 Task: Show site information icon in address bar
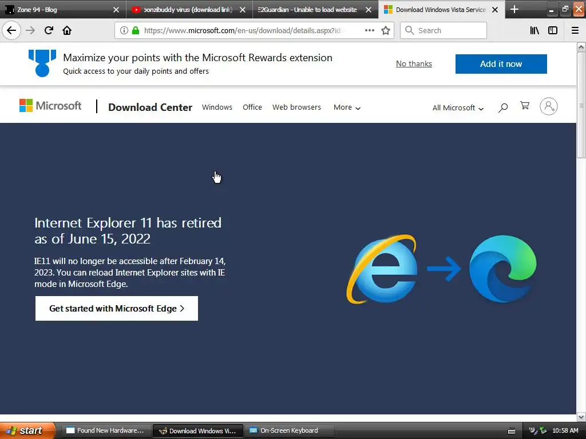[124, 30]
